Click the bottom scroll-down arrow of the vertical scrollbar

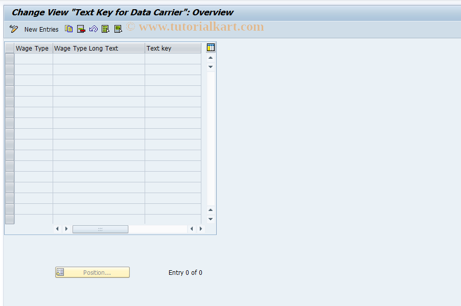[211, 219]
